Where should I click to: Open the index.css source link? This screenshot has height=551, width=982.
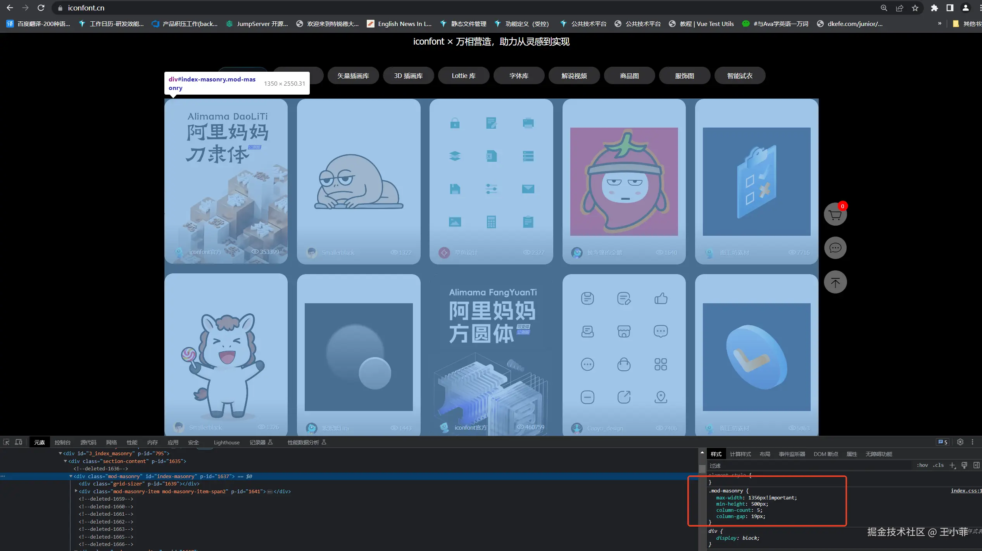(x=965, y=491)
